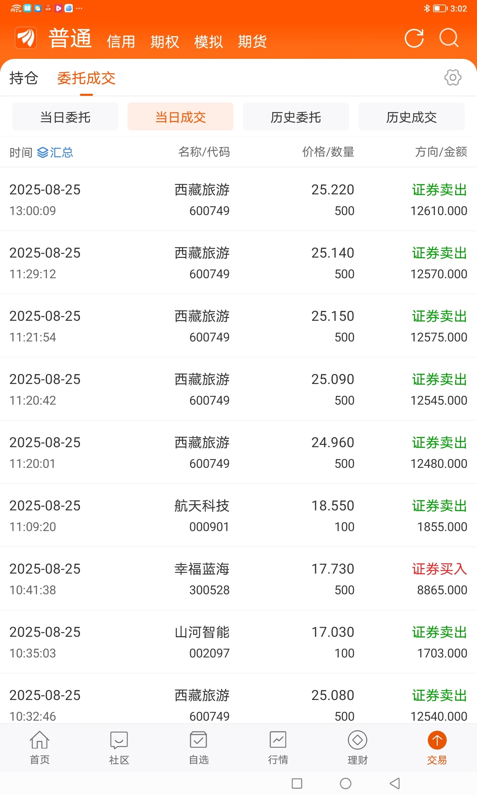Screen dimensions: 477x795
Task: Select 交易 trade icon
Action: (437, 740)
